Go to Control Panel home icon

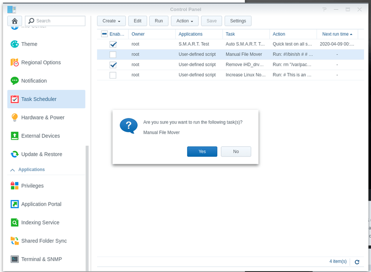[x=15, y=21]
